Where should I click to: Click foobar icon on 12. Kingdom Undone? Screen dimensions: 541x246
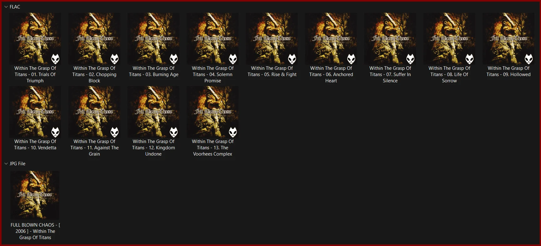pyautogui.click(x=174, y=132)
